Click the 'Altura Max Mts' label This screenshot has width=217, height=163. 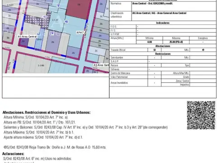(x=181, y=73)
